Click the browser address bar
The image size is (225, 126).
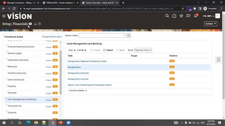[98, 8]
